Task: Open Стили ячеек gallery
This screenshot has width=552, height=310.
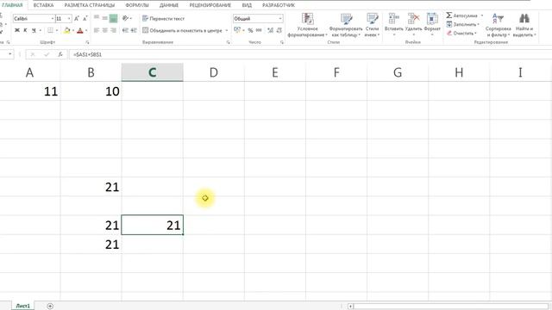Action: (x=372, y=25)
